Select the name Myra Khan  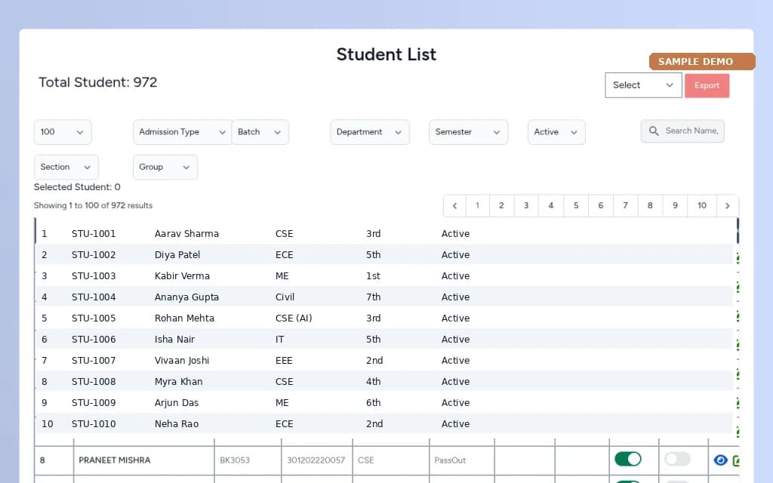click(178, 382)
